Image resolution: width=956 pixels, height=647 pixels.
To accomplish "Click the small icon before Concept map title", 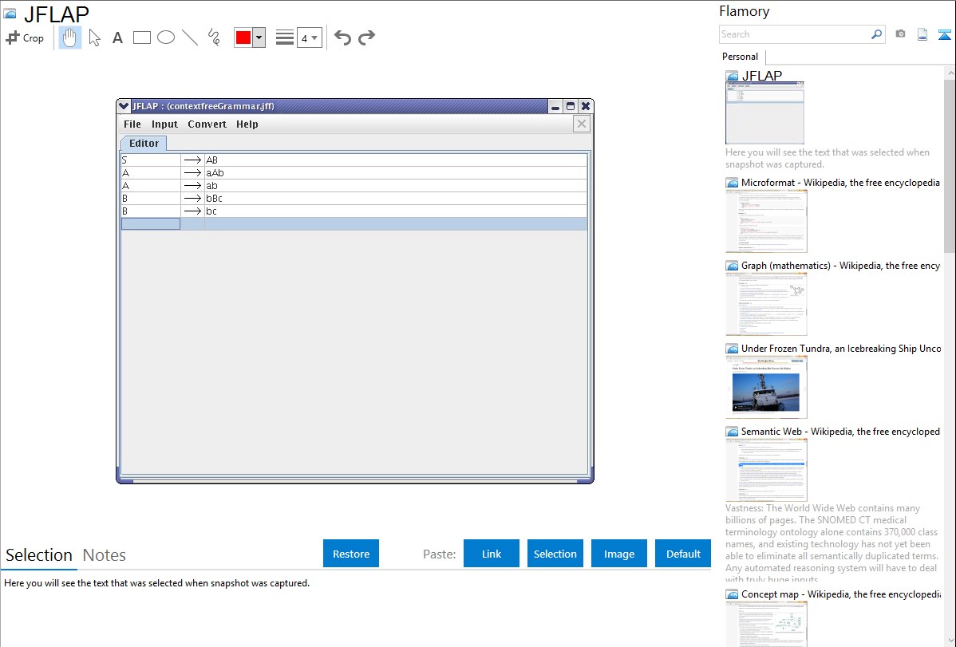I will tap(733, 594).
